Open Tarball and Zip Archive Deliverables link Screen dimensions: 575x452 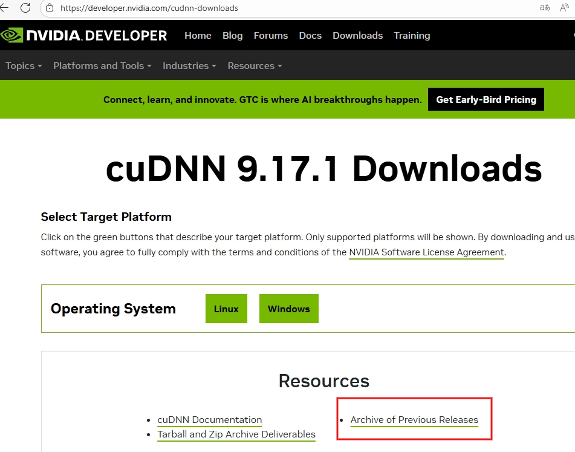point(236,434)
